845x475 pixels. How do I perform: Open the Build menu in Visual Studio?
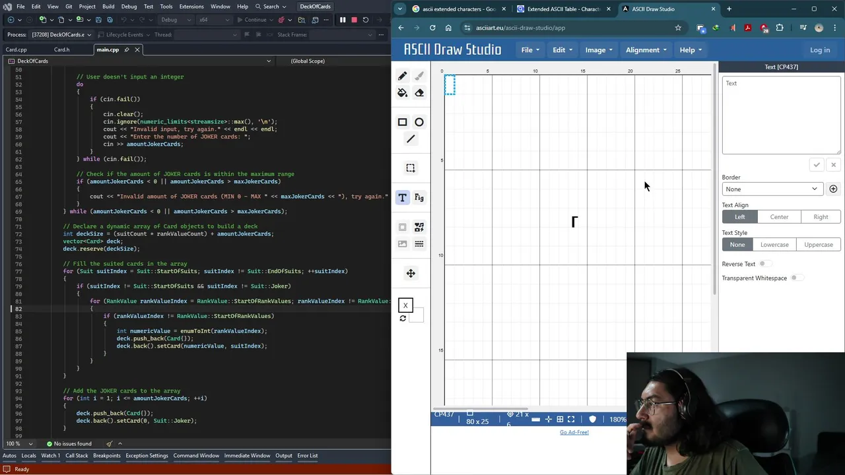click(x=108, y=7)
